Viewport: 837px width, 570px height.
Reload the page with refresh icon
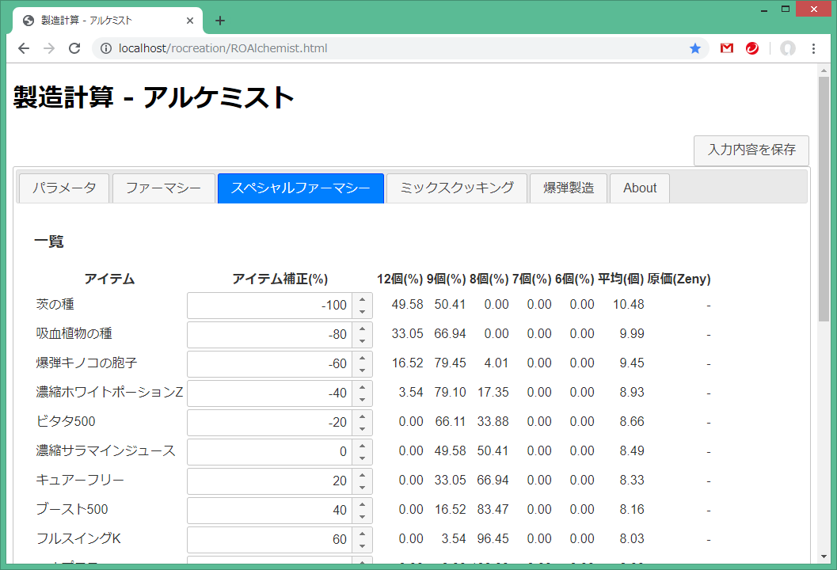(x=74, y=48)
